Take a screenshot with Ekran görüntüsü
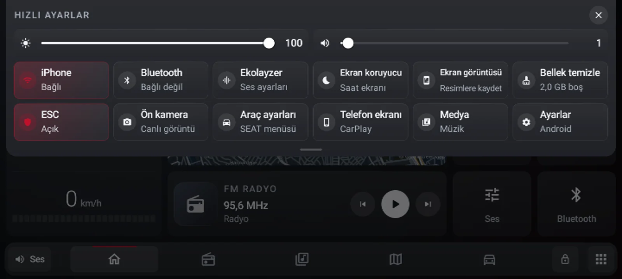The height and width of the screenshot is (279, 622). coord(461,80)
